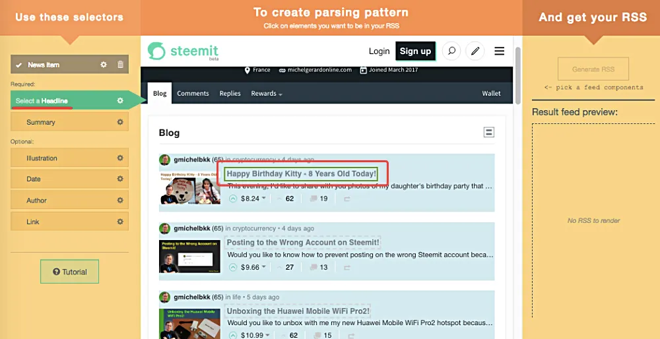Open gear settings for Summary selector
This screenshot has width=660, height=339.
tap(120, 122)
